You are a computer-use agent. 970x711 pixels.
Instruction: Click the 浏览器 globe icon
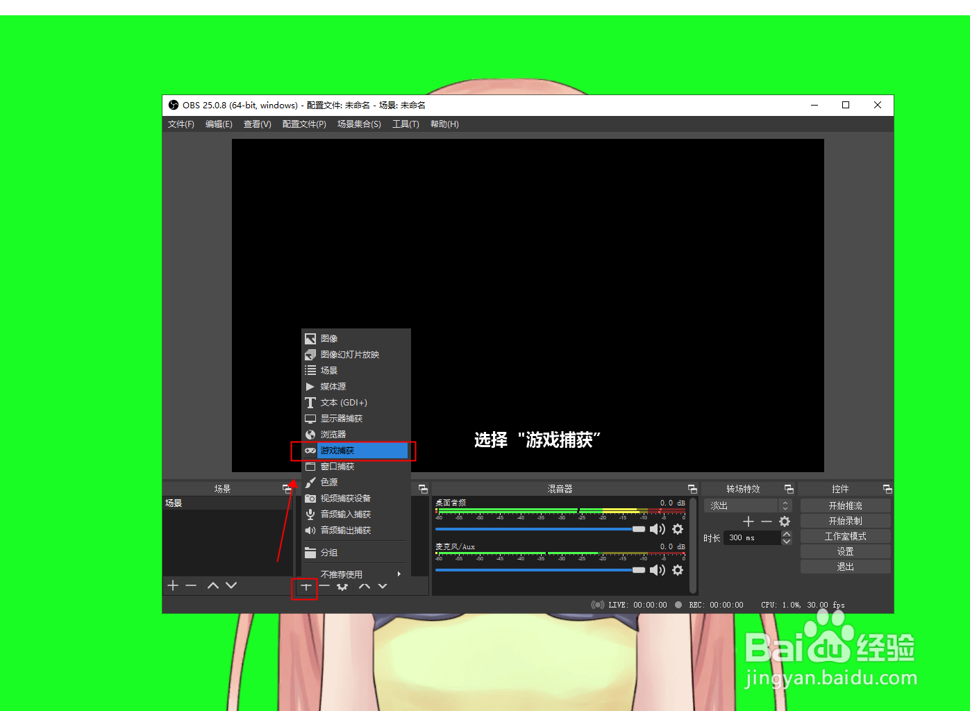pos(310,435)
